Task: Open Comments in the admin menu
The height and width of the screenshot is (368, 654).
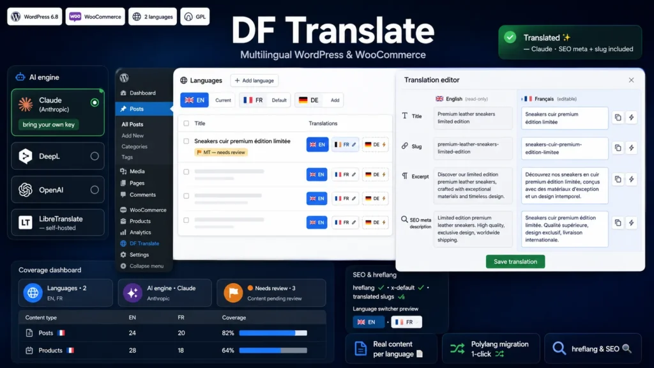Action: [x=142, y=194]
